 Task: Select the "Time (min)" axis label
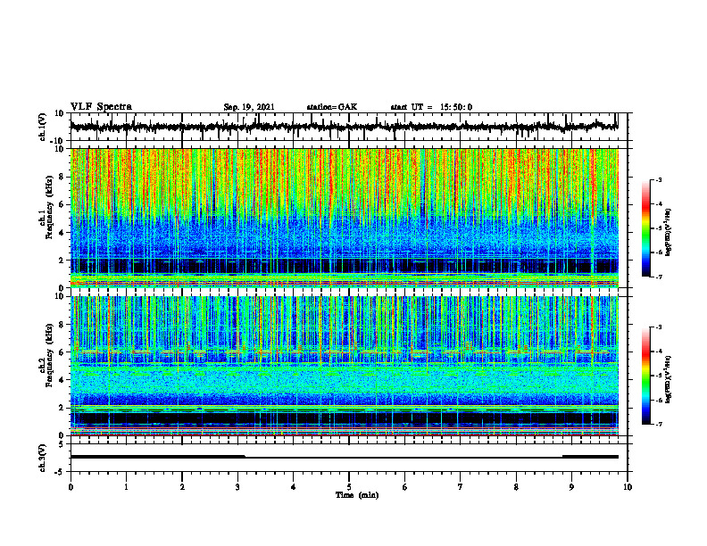click(357, 495)
